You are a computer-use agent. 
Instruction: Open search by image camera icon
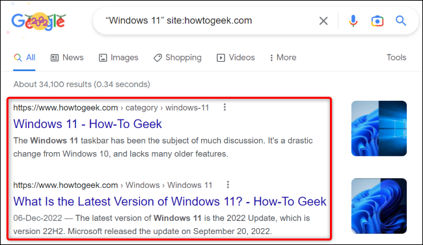click(x=377, y=21)
